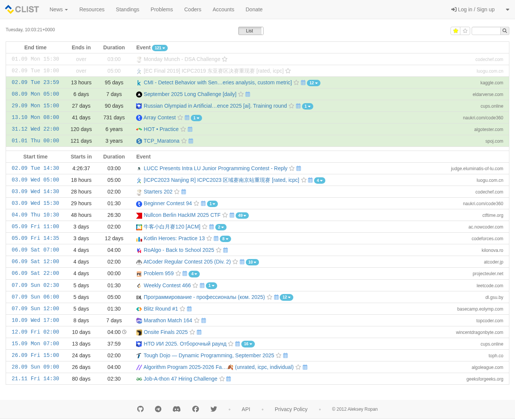Expand the 16 badge on НТО ИИ 2025

[248, 344]
